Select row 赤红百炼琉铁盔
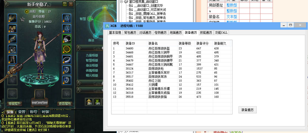This screenshot has height=133, width=308. (172, 48)
